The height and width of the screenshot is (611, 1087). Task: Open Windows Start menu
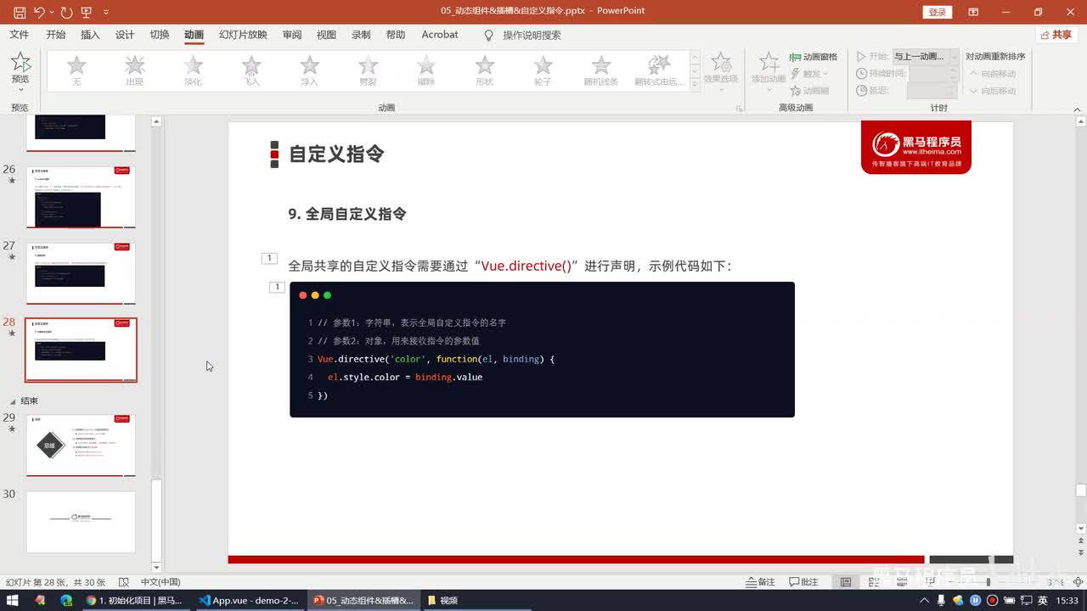point(13,600)
